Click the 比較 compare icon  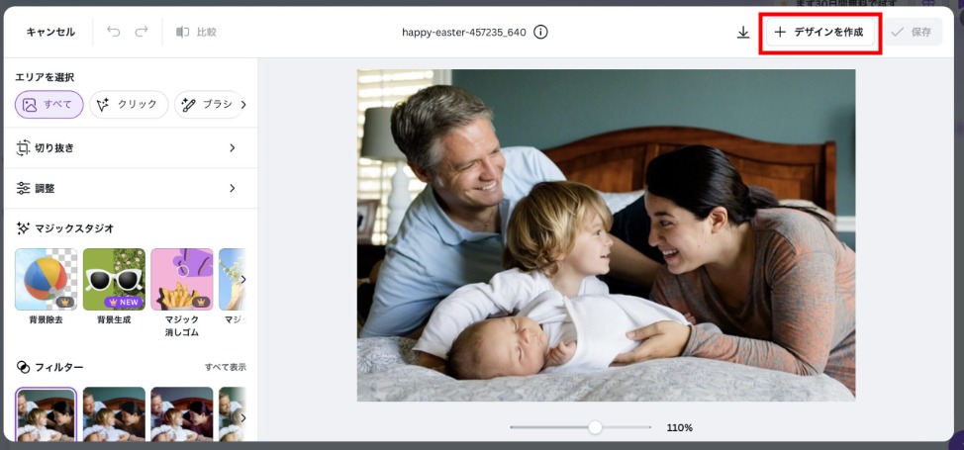point(182,32)
